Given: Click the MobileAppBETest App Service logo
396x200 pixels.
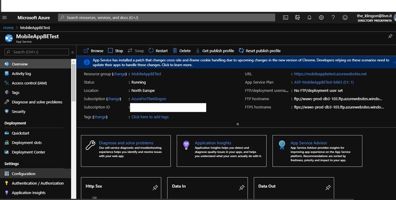Looking at the screenshot, I should [9, 38].
